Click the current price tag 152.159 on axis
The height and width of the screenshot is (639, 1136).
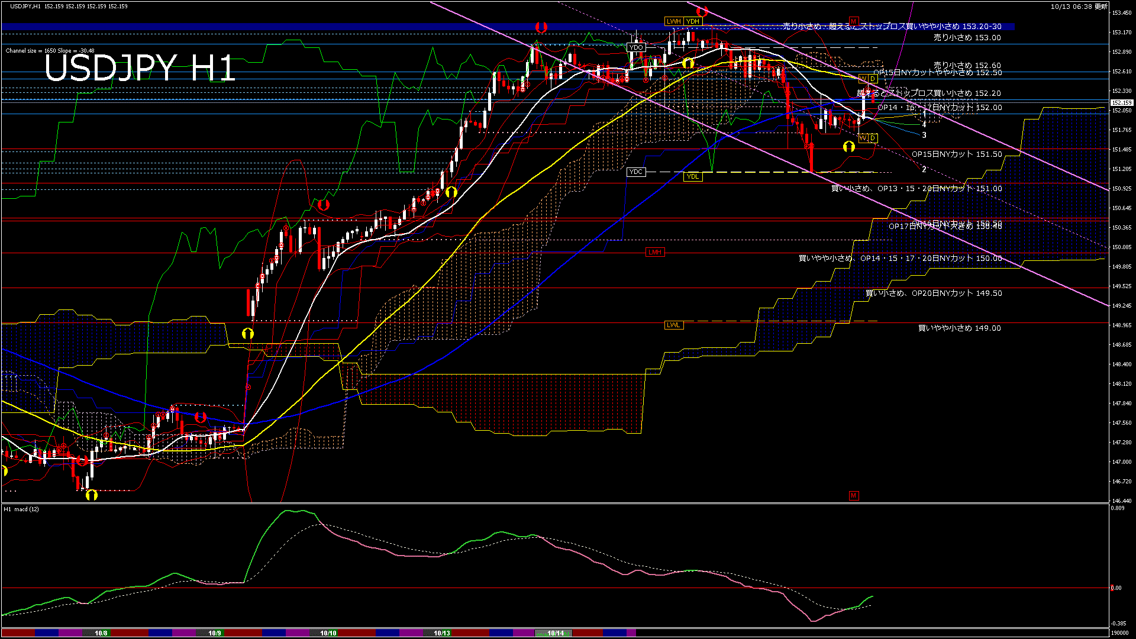[x=1121, y=102]
